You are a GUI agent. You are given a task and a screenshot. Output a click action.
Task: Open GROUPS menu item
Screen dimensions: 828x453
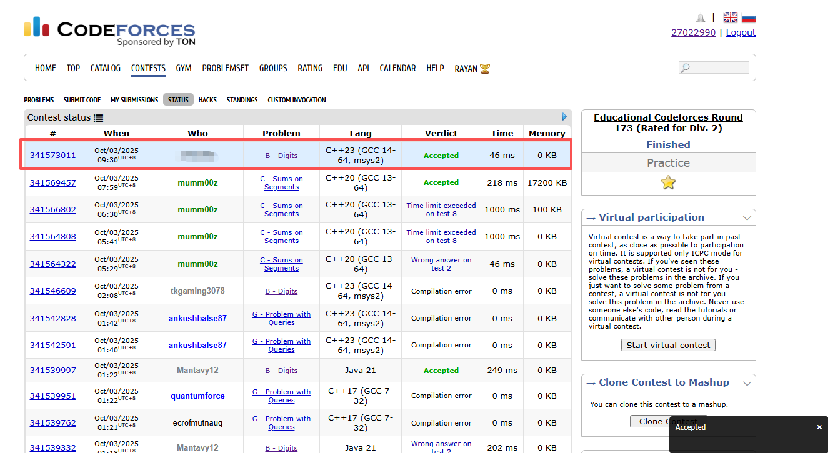click(x=273, y=68)
